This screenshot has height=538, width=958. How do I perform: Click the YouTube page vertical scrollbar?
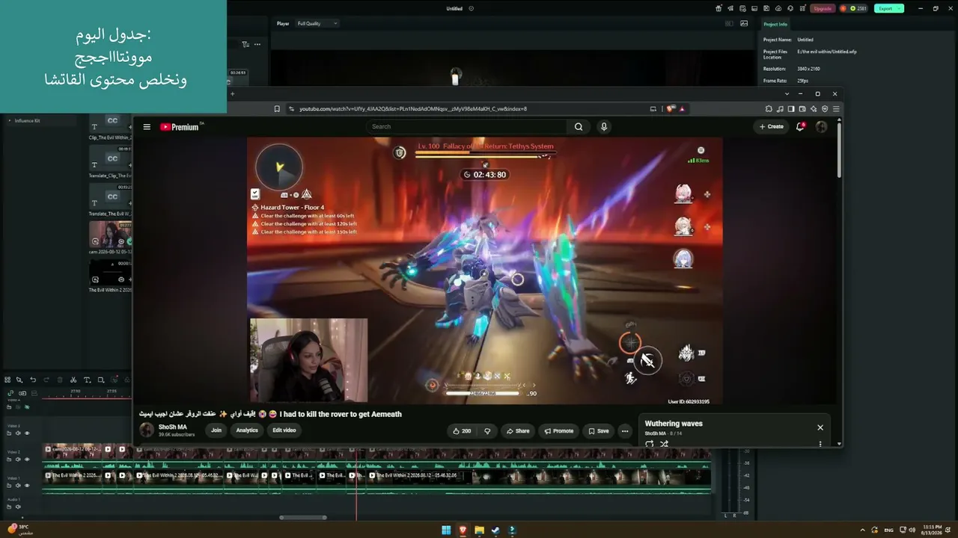[x=839, y=149]
